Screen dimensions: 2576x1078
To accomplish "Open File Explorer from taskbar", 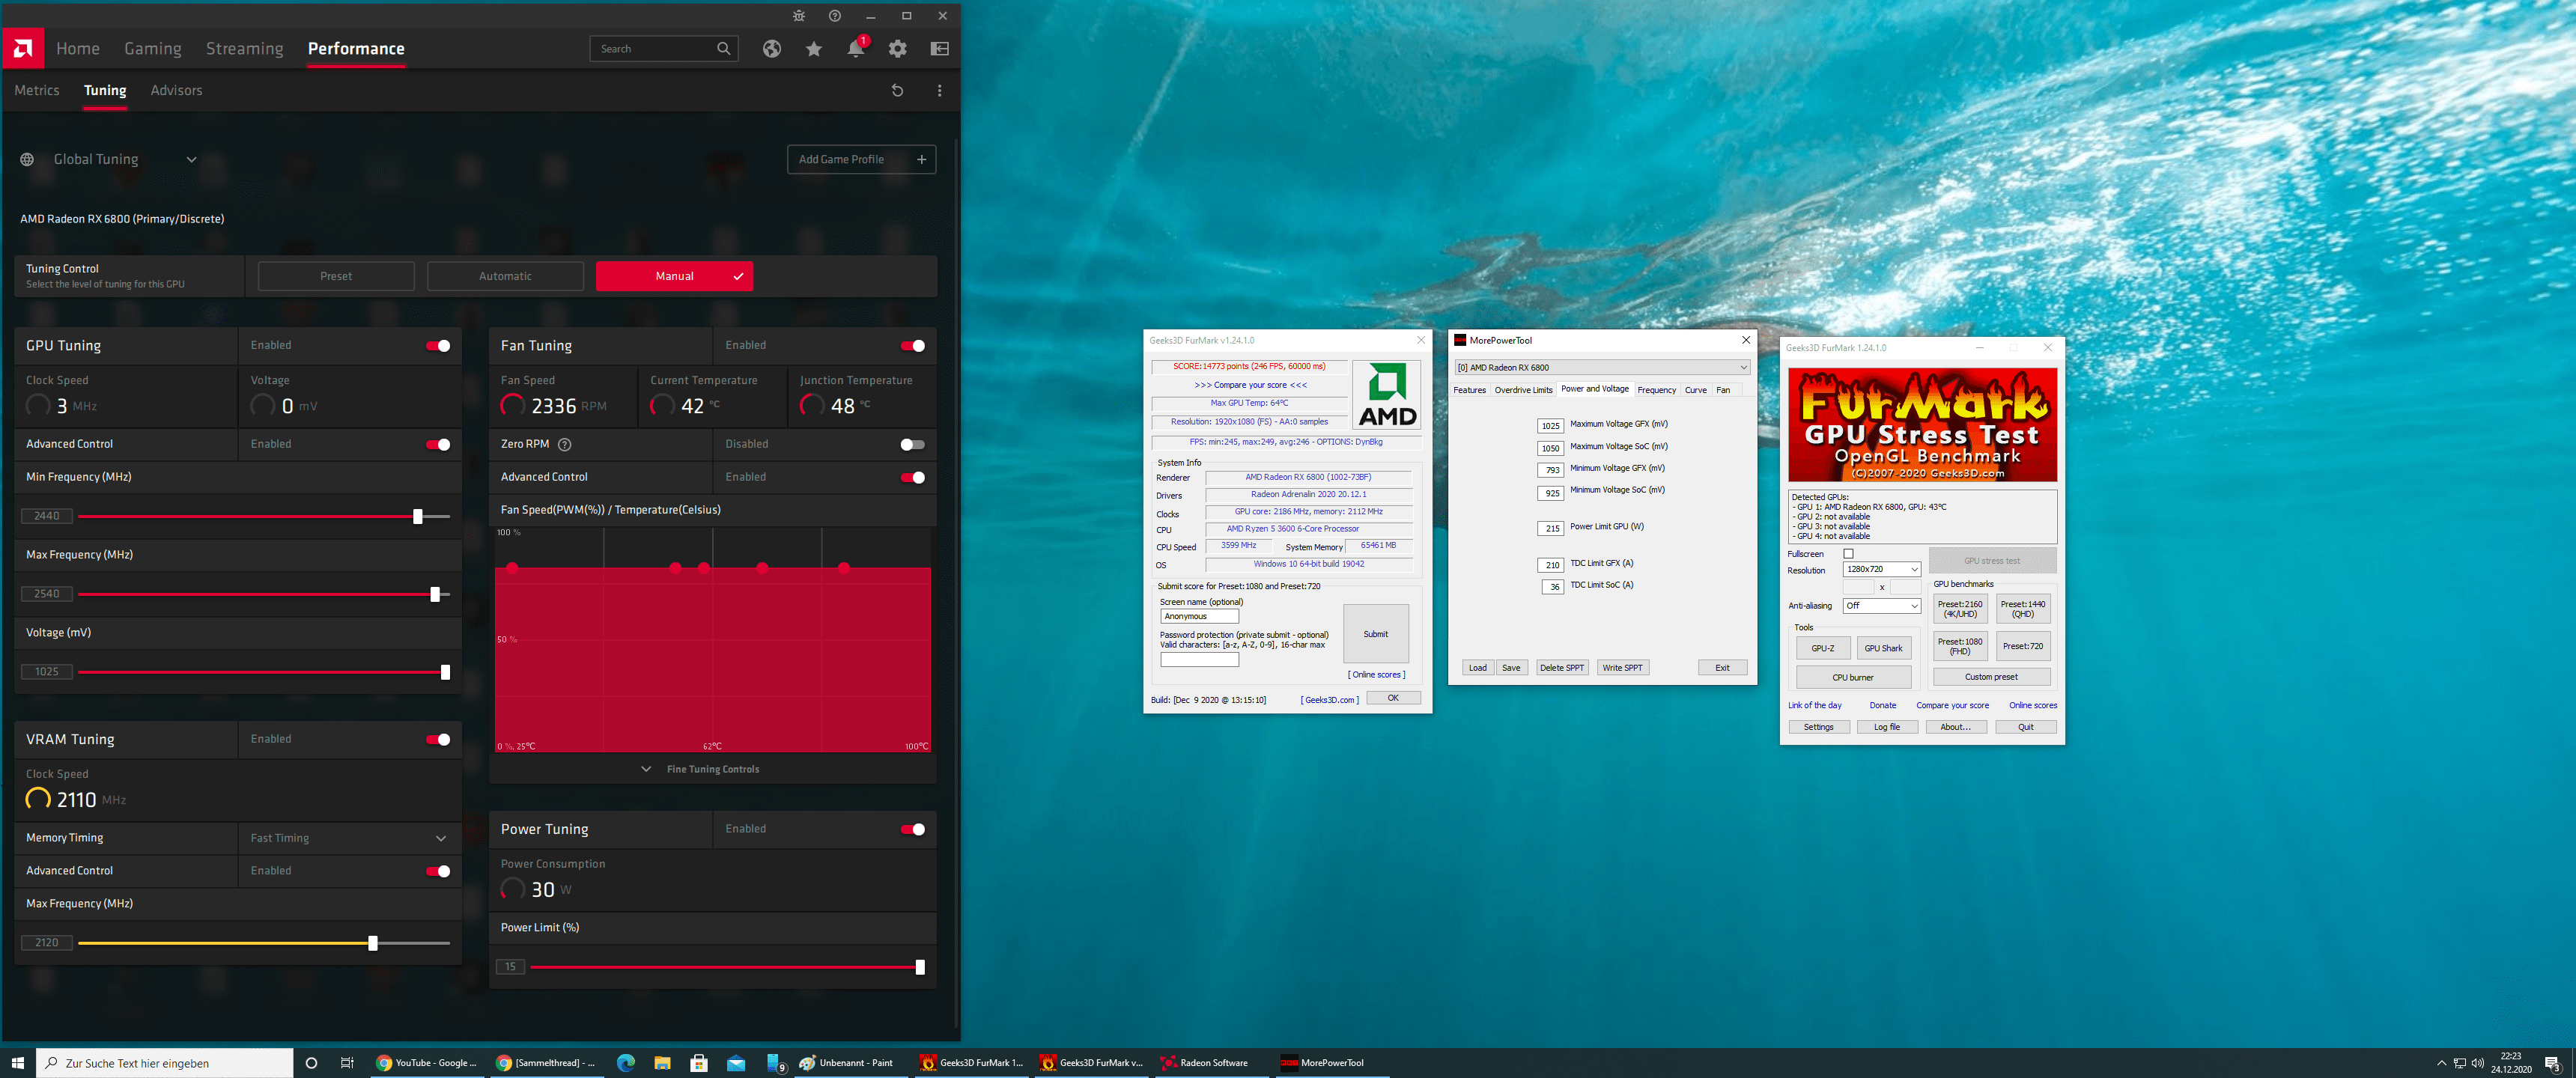I will (x=662, y=1062).
